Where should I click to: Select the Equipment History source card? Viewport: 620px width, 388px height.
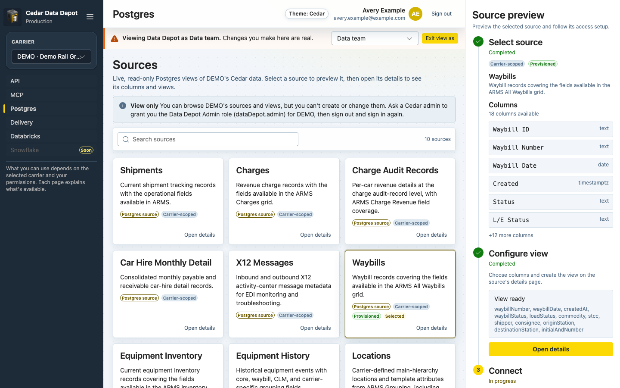(284, 366)
